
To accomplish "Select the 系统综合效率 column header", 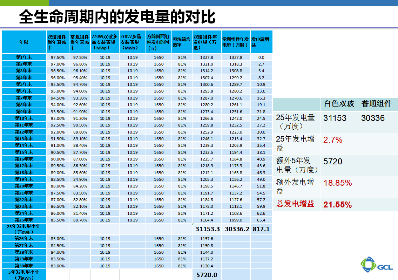I will pyautogui.click(x=182, y=42).
